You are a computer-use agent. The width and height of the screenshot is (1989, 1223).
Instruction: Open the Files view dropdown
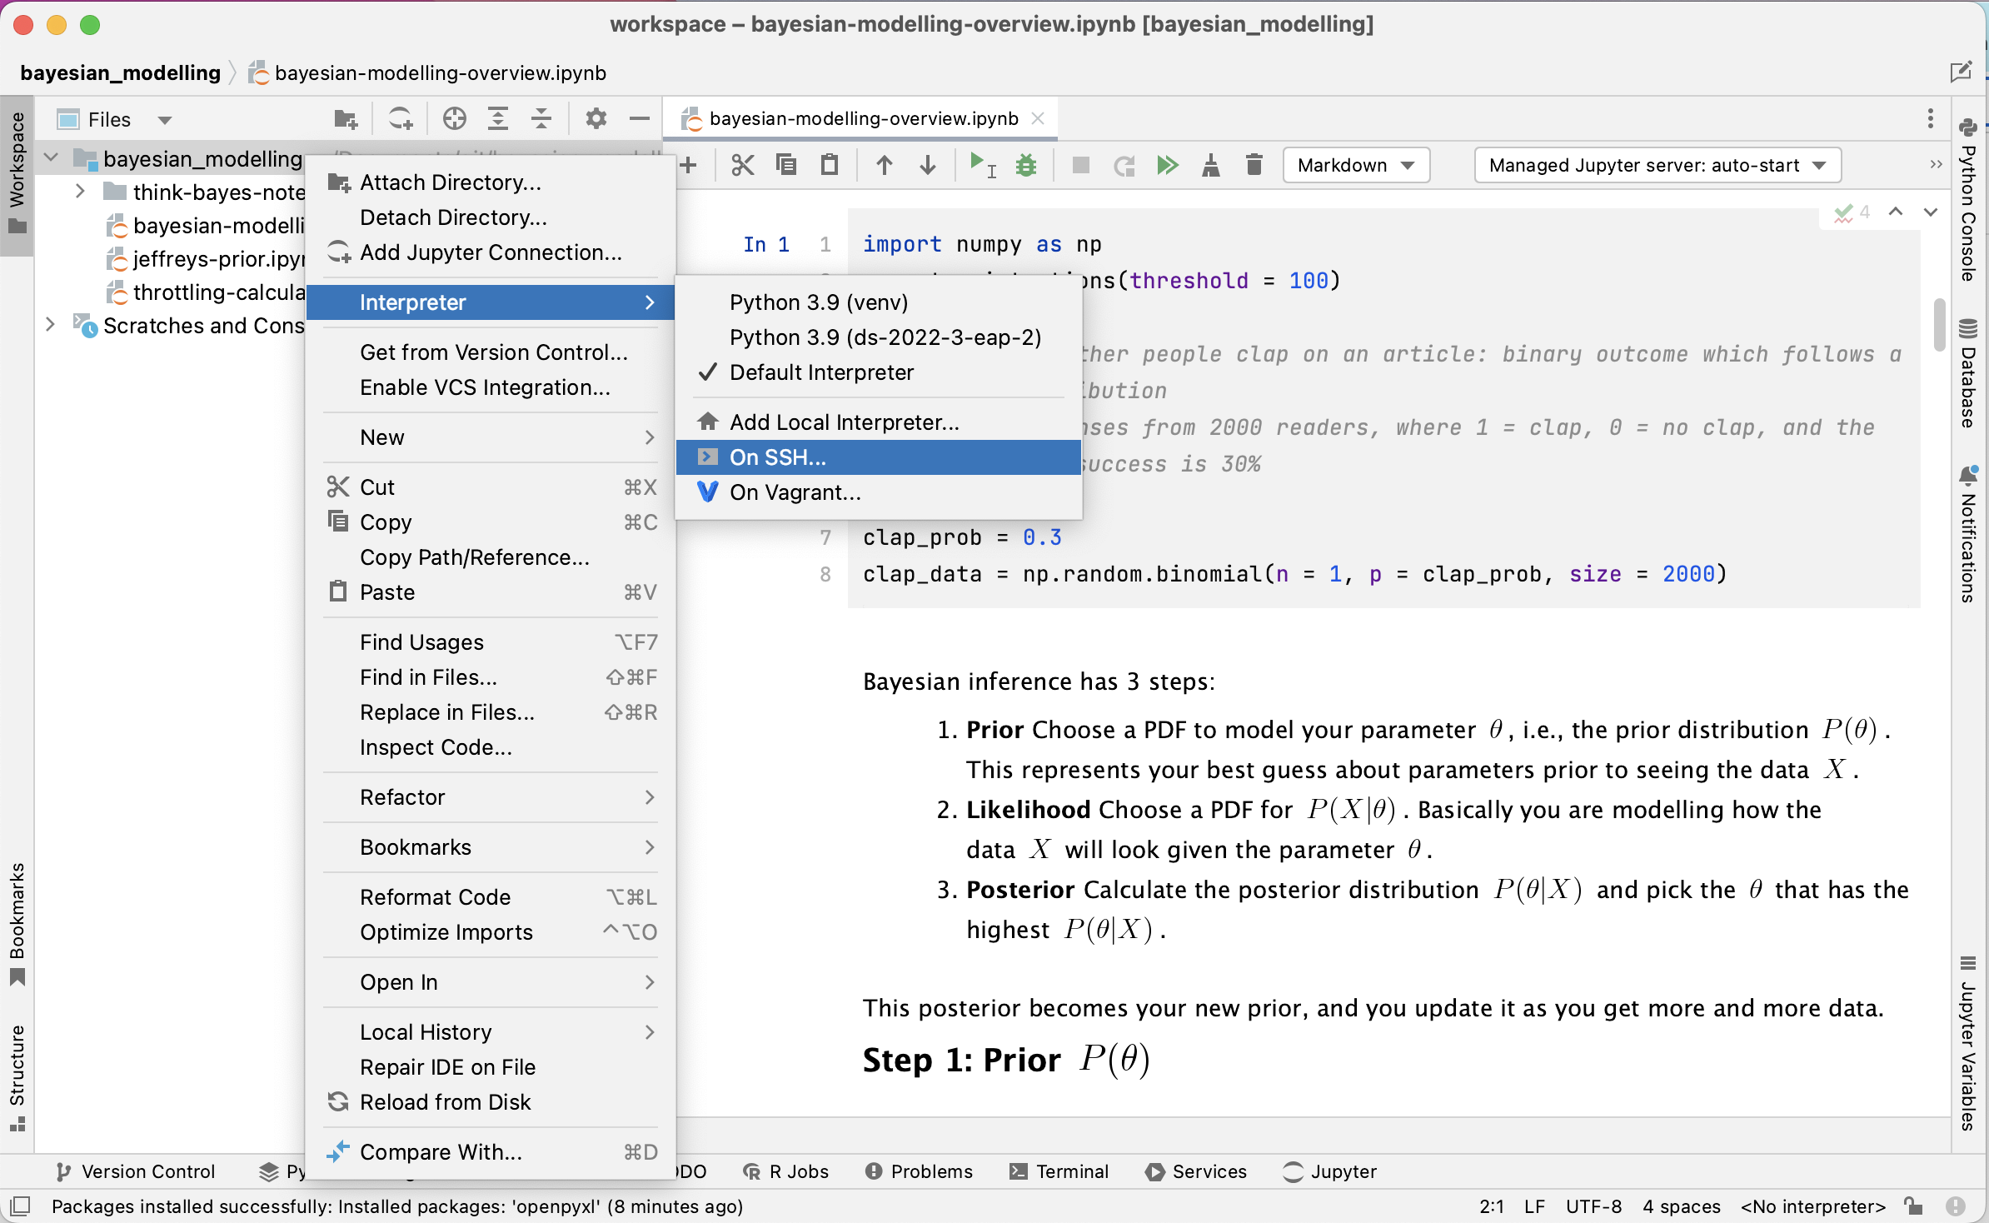tap(165, 120)
